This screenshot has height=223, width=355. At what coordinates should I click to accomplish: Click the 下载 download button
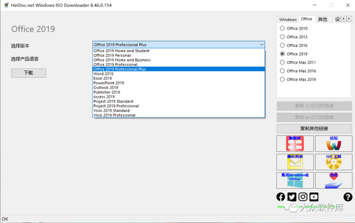point(29,73)
